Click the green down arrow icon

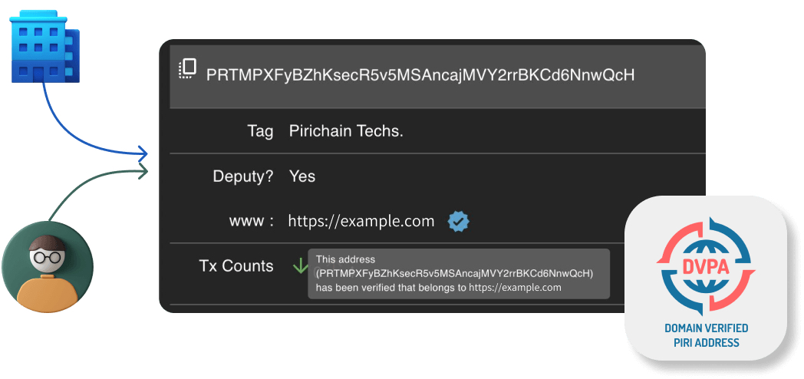click(299, 266)
